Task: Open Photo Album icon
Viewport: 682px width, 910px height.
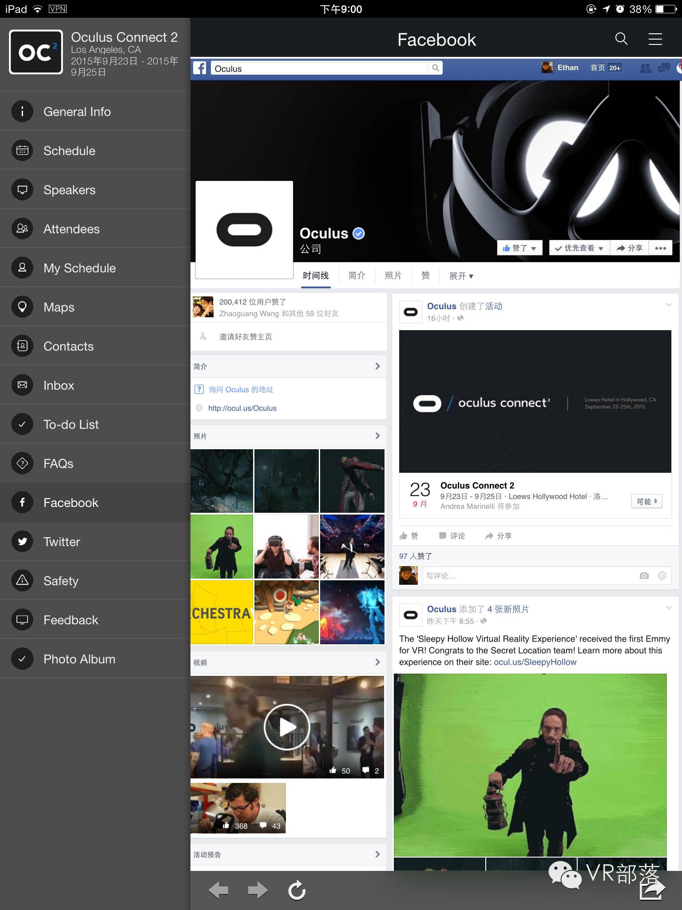Action: pyautogui.click(x=22, y=659)
